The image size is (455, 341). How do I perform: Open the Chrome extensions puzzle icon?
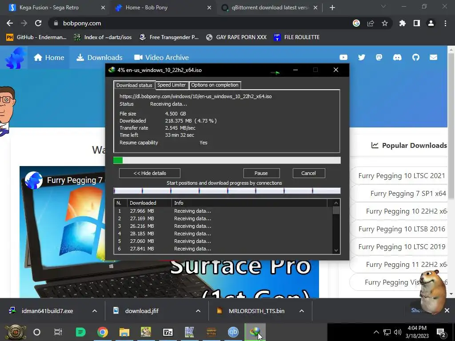pos(402,23)
